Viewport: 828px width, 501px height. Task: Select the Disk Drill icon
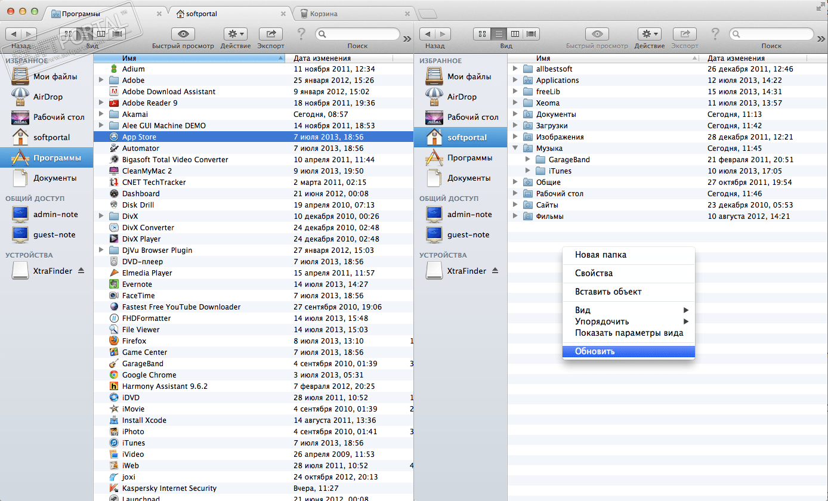pos(115,205)
